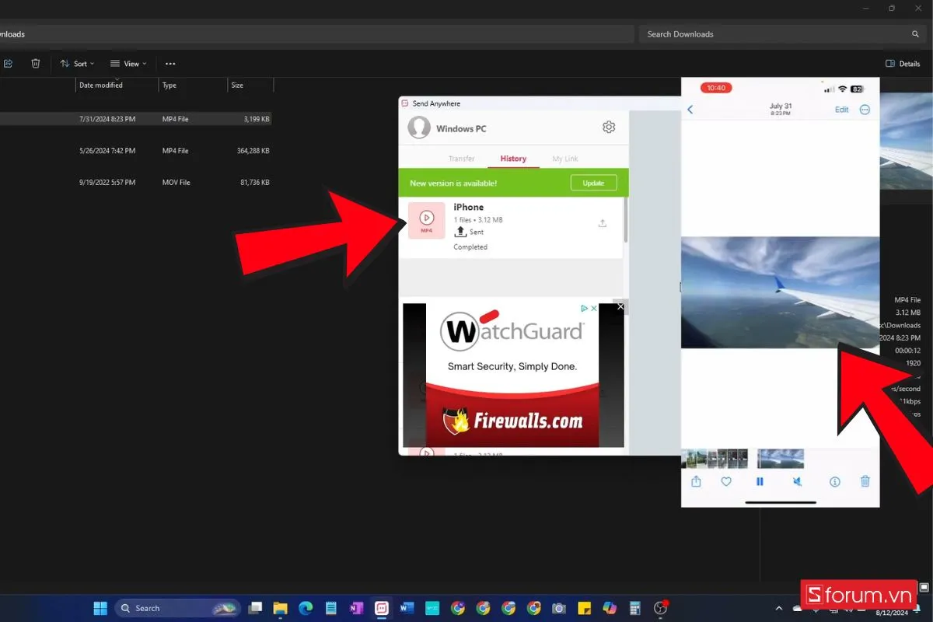Click the Search Downloads field
This screenshot has height=622, width=933.
click(777, 34)
